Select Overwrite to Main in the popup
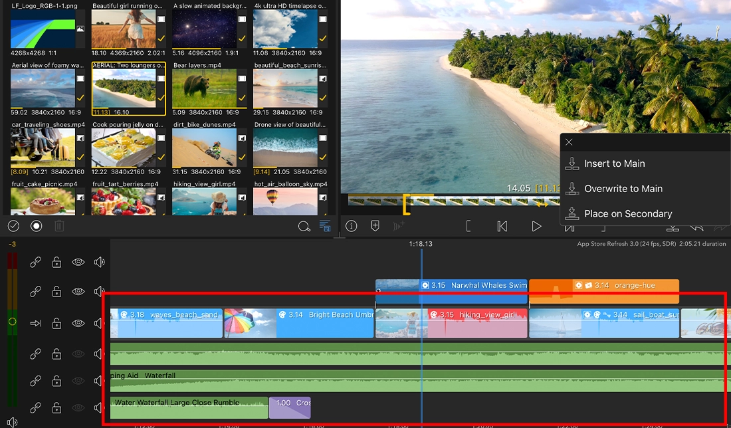 click(623, 189)
